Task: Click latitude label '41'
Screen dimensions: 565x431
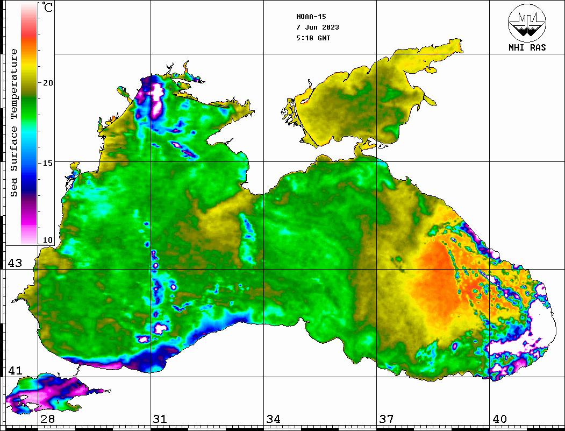Action: tap(15, 370)
